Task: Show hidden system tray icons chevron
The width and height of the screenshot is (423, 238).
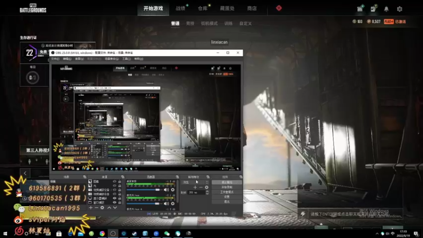Action: (377, 234)
